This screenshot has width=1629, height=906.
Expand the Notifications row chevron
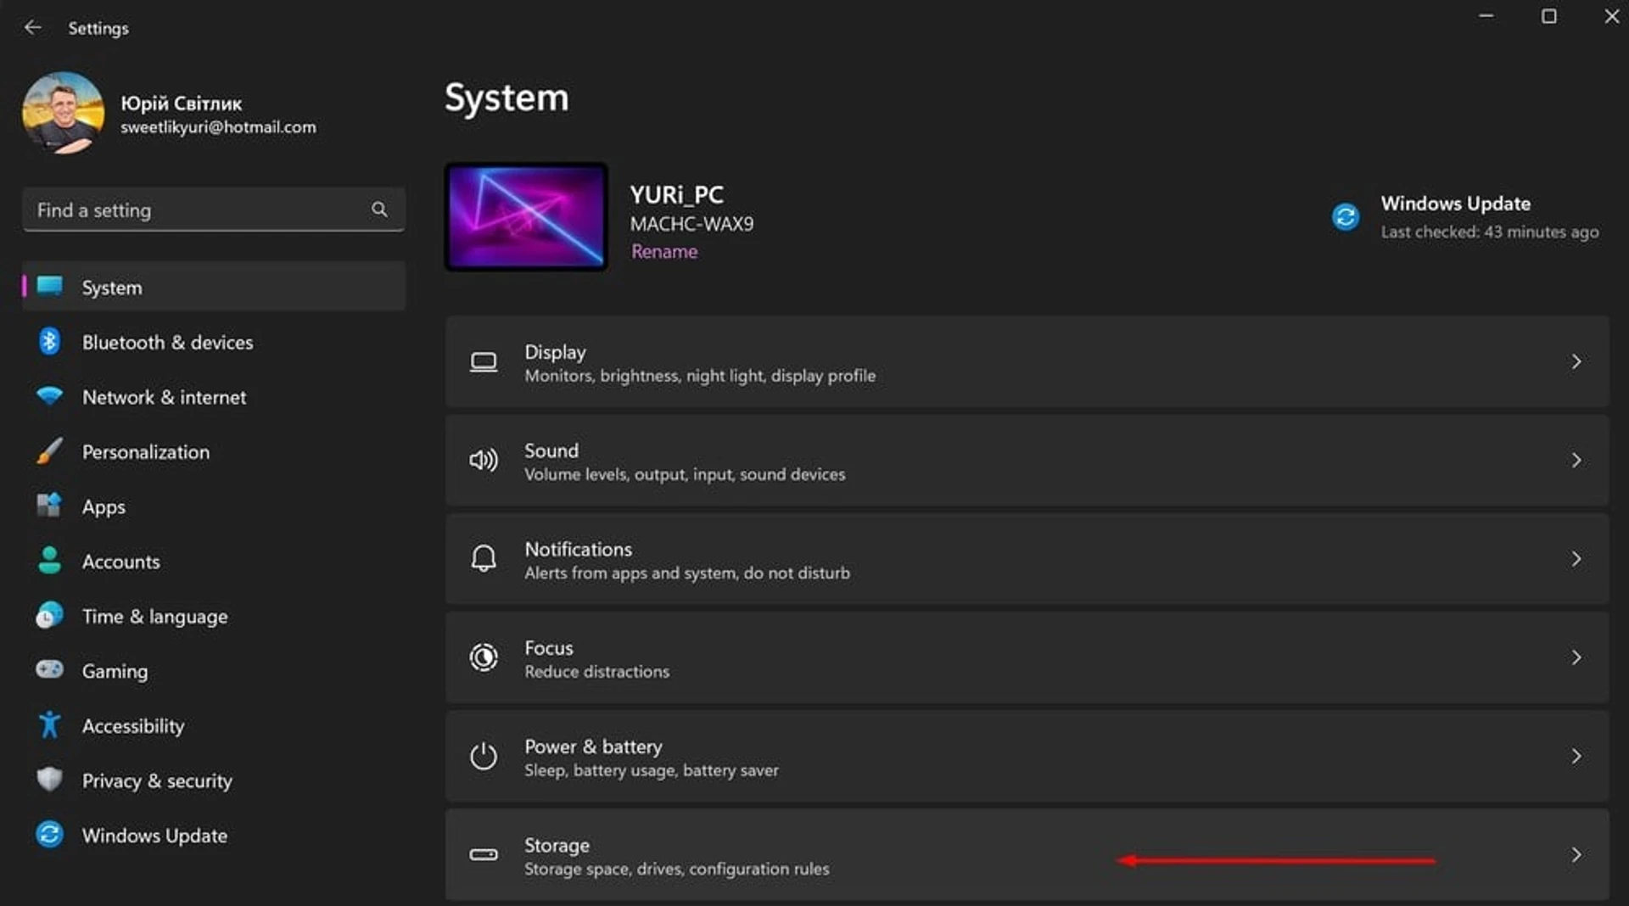pos(1576,559)
